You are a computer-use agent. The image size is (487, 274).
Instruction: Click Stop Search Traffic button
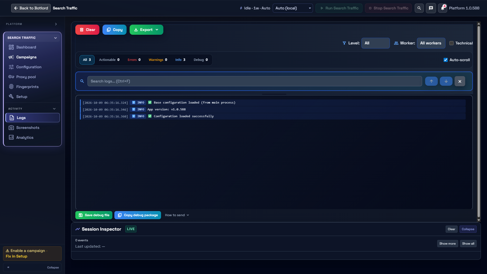pos(388,8)
